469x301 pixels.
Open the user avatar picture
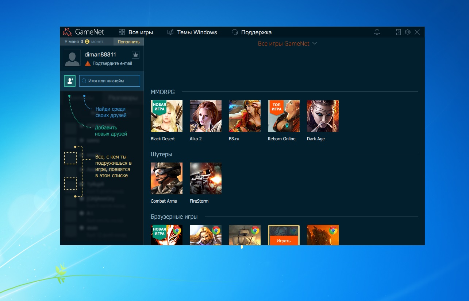coord(72,58)
